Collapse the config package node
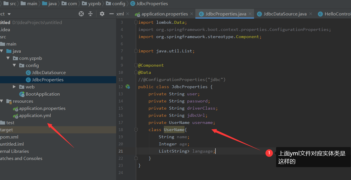 click(15, 65)
